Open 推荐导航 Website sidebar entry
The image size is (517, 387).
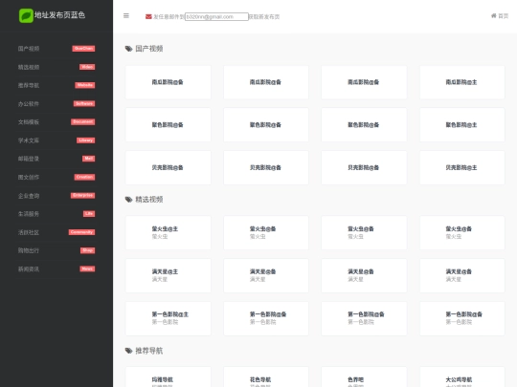pos(56,86)
